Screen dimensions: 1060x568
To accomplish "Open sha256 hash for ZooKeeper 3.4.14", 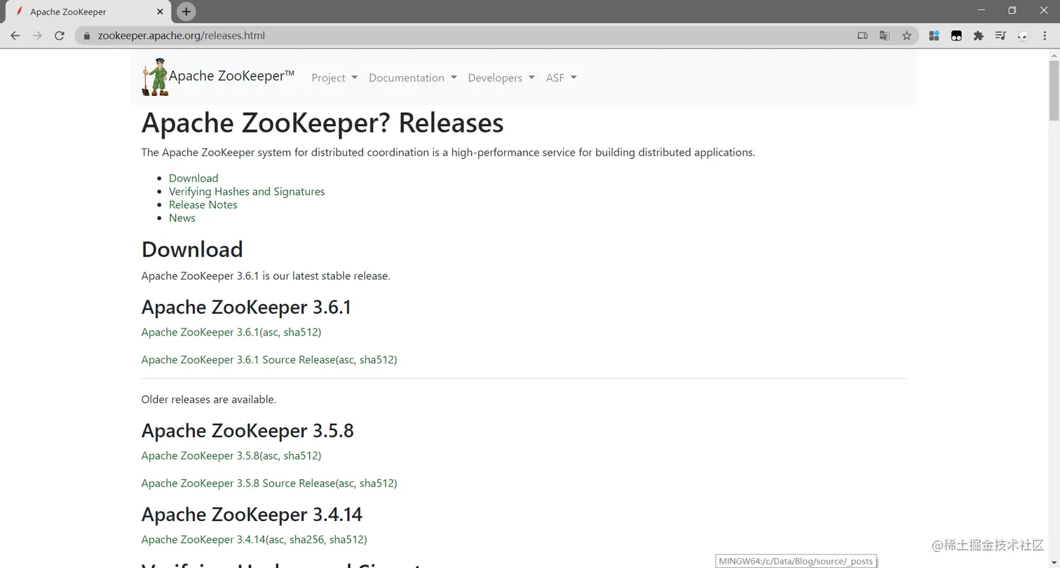I will [x=306, y=540].
